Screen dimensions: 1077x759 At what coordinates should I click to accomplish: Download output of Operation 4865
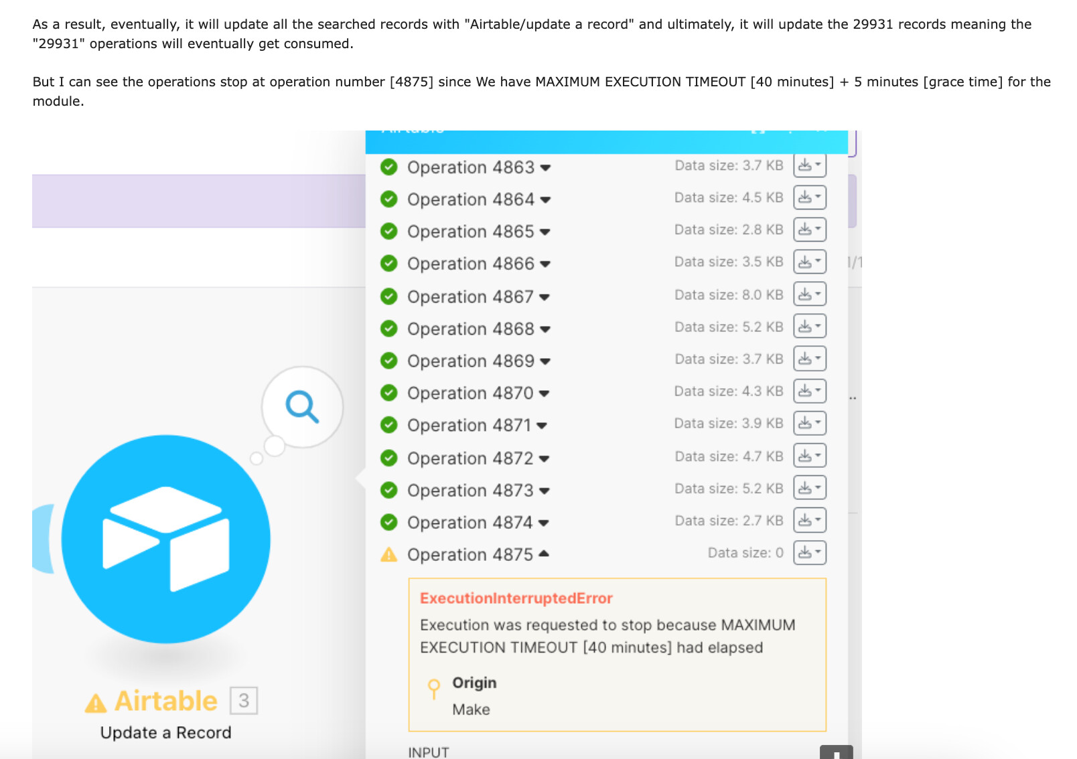point(810,230)
